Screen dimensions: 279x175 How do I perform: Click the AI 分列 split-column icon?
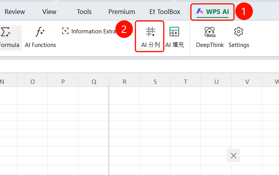click(151, 32)
